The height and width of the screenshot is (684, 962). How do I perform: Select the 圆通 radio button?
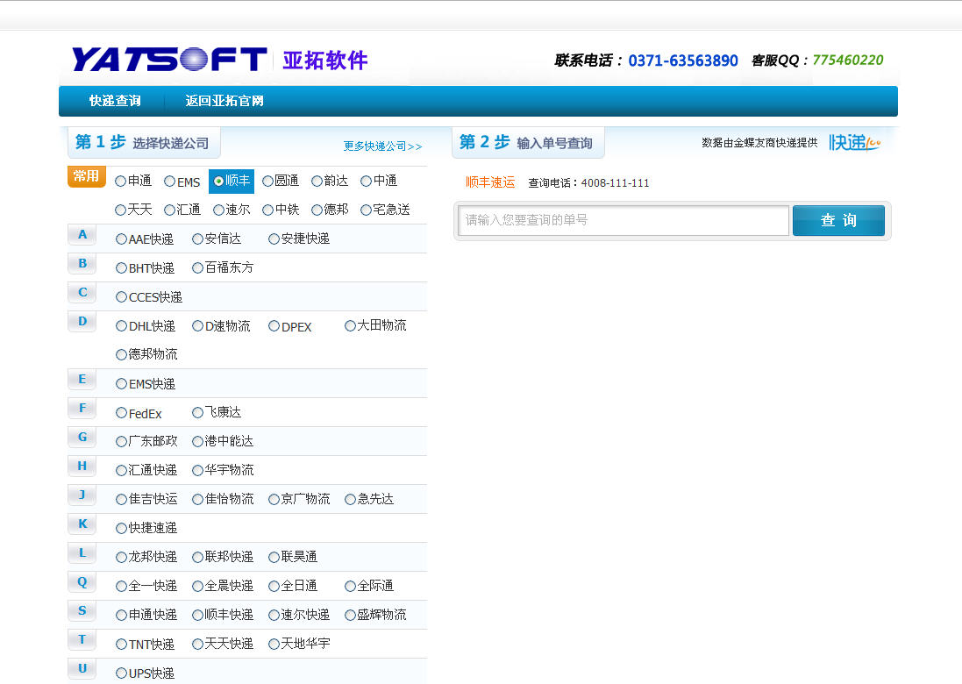268,182
